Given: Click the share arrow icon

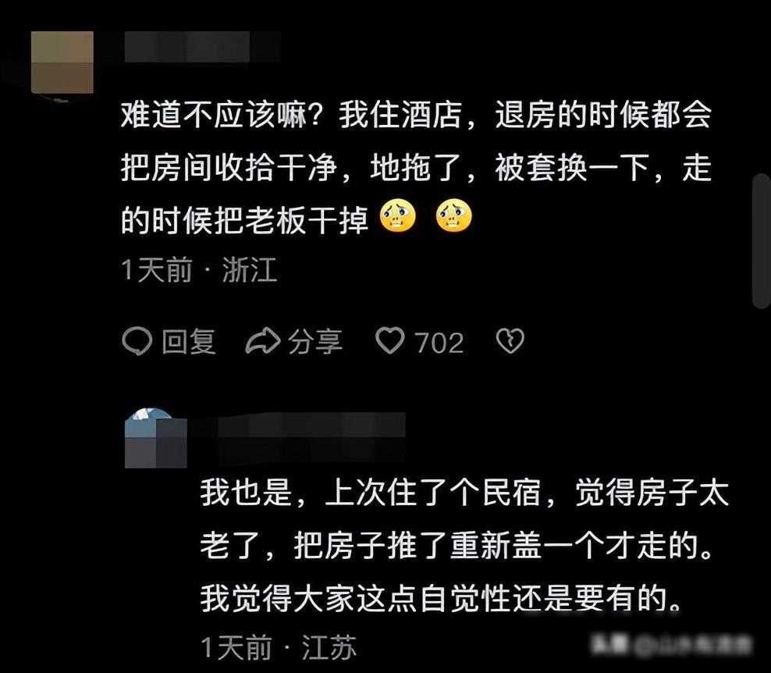Looking at the screenshot, I should (262, 341).
